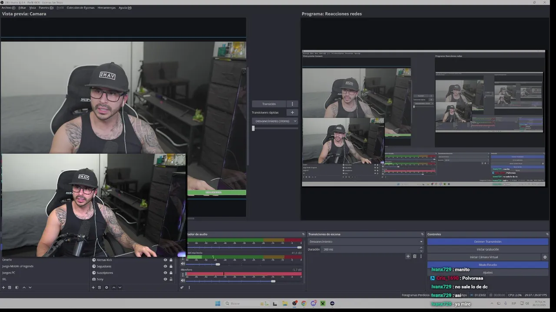Add a quick transition with the plus icon
This screenshot has width=556, height=312.
pos(292,112)
